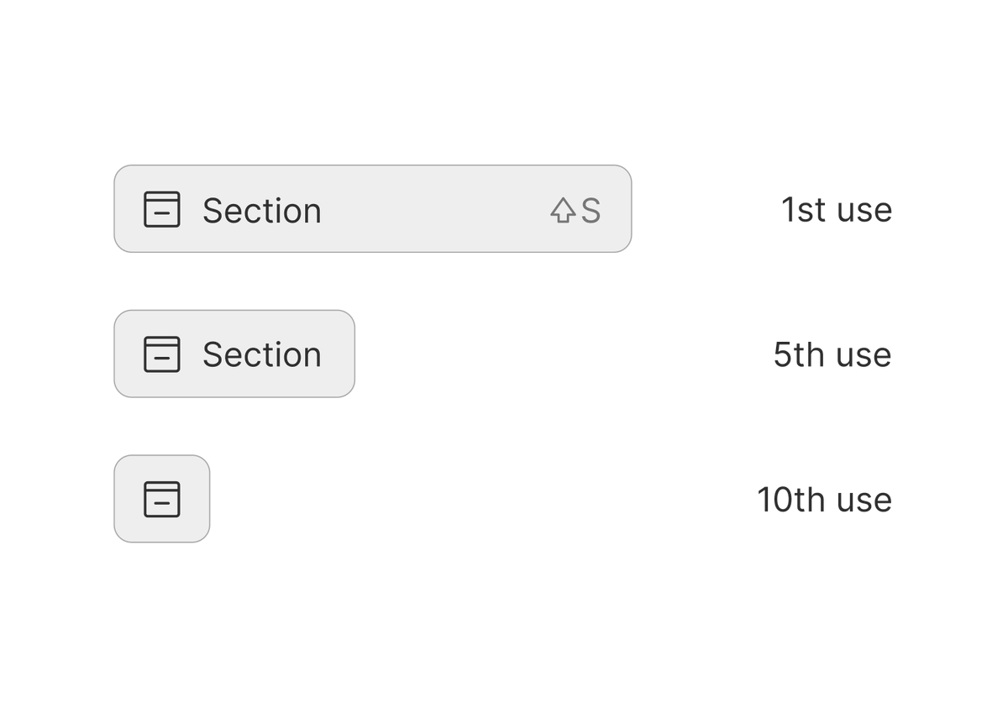Screen dimensions: 1008x708
Task: Click the "1st use" caption
Action: [x=836, y=209]
